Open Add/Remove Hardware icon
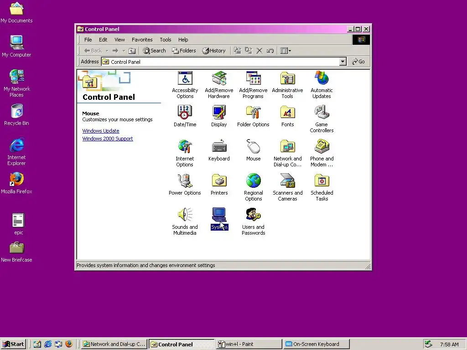 click(x=219, y=85)
